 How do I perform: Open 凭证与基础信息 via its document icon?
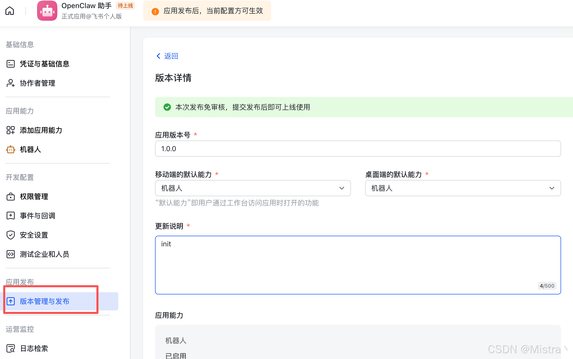[10, 64]
